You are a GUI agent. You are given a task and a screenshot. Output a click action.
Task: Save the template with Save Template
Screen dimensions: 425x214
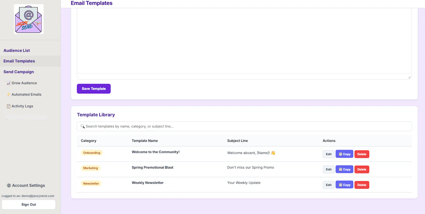pyautogui.click(x=94, y=89)
